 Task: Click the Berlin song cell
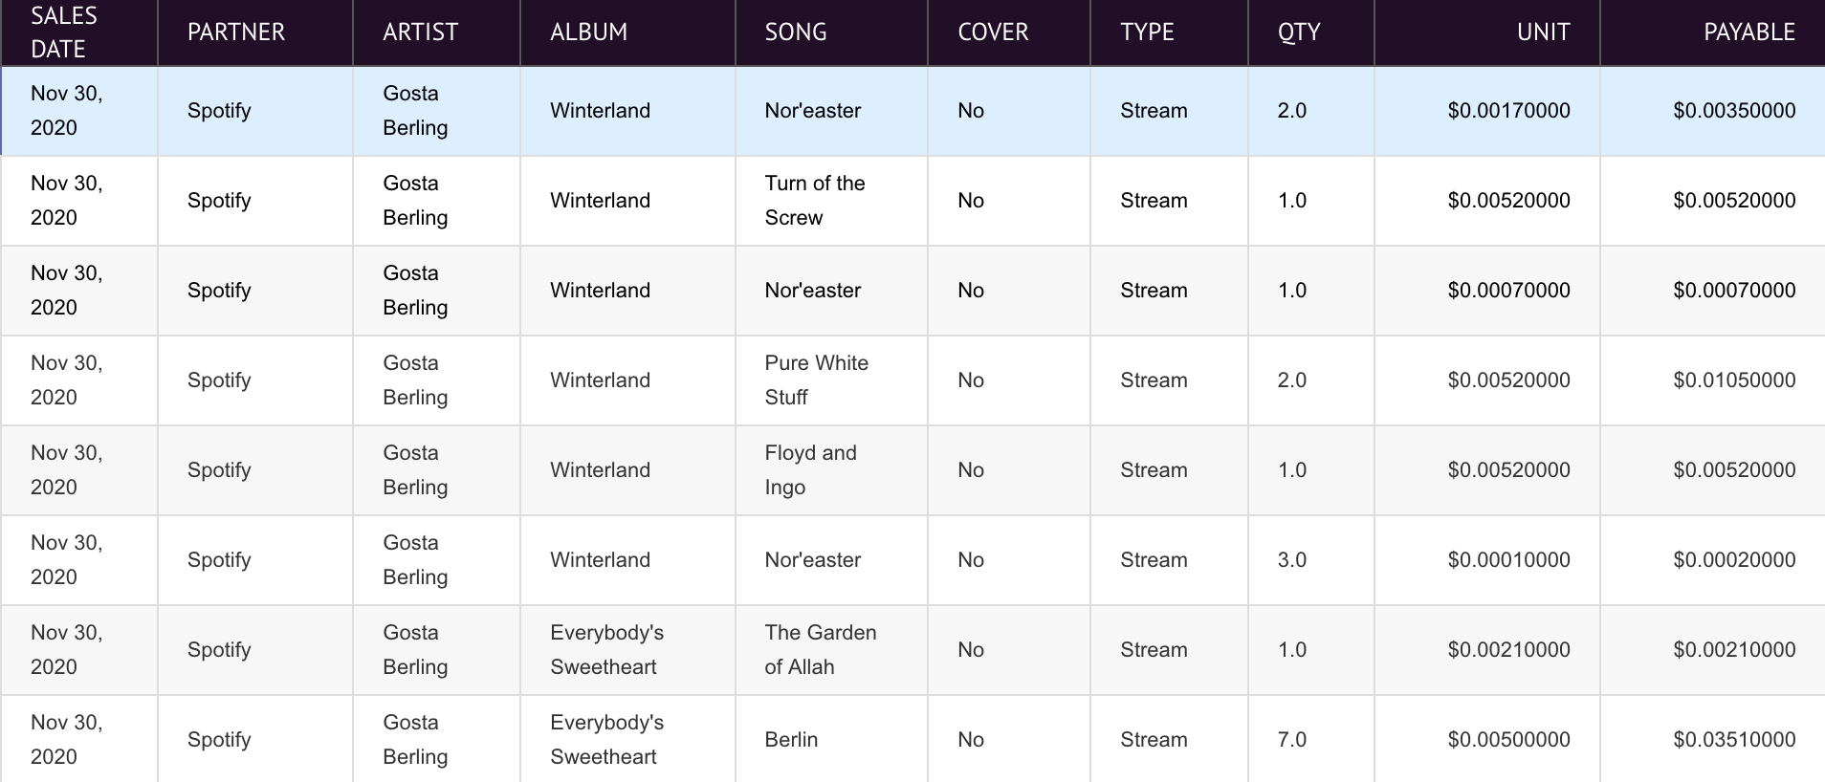click(x=831, y=740)
